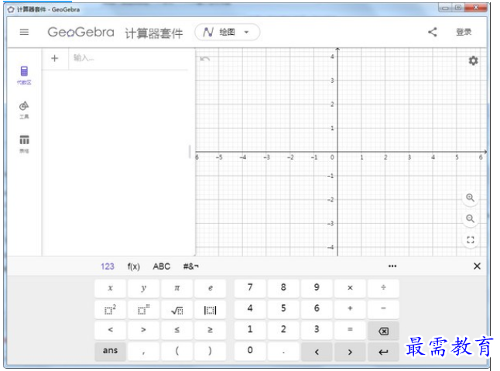Tap the π key

177,288
